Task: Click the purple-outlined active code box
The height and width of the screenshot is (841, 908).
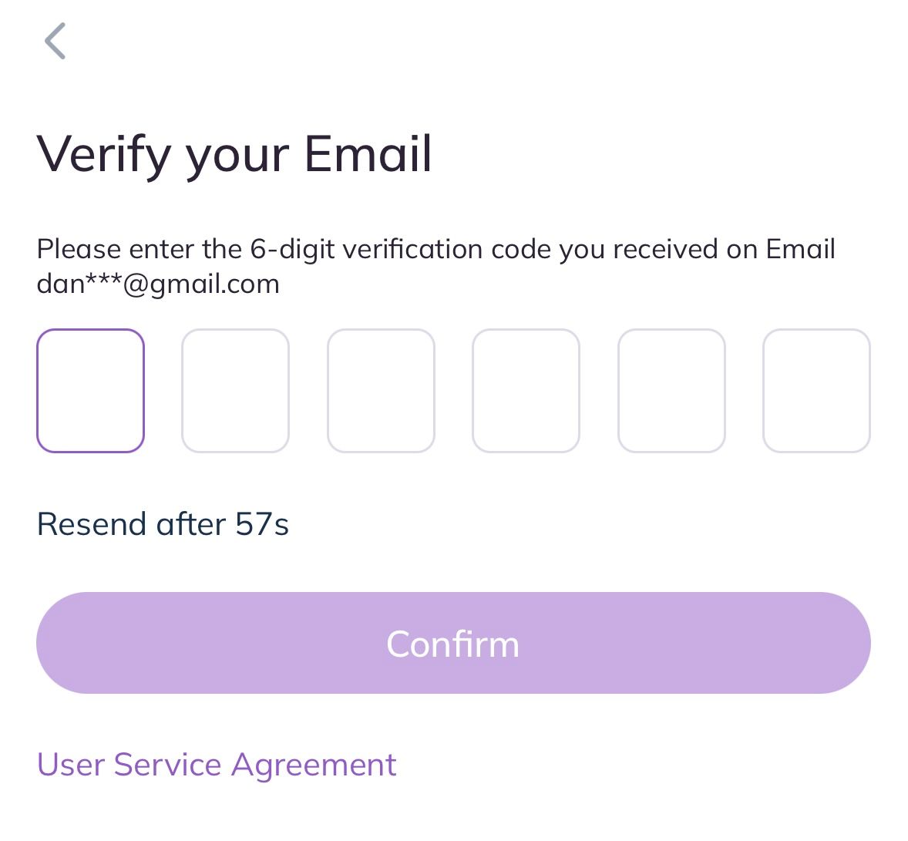Action: point(90,390)
